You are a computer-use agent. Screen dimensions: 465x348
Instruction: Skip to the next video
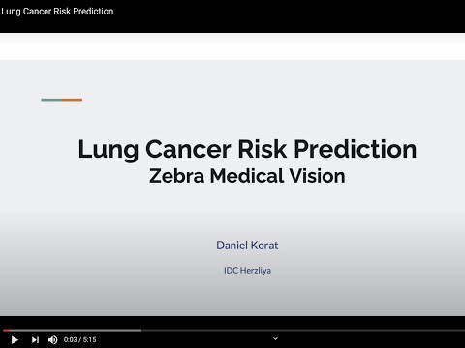tap(35, 339)
